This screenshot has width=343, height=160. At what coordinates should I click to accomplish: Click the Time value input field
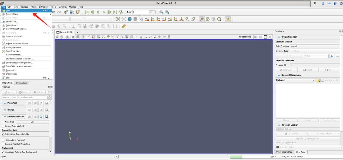pyautogui.click(x=140, y=12)
